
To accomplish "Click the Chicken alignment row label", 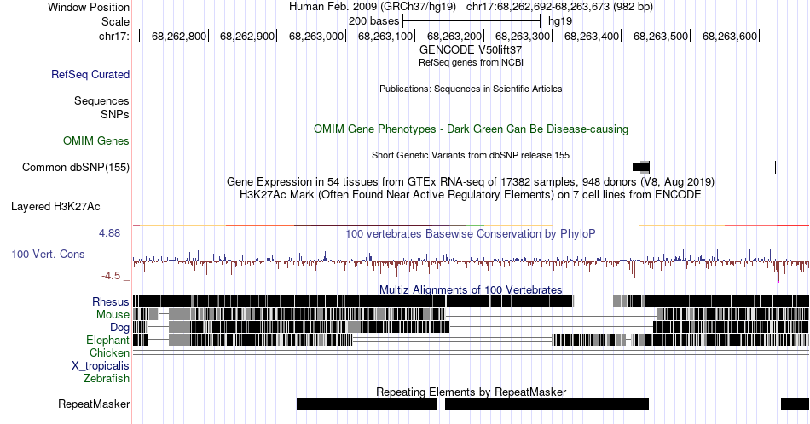I will click(x=109, y=352).
